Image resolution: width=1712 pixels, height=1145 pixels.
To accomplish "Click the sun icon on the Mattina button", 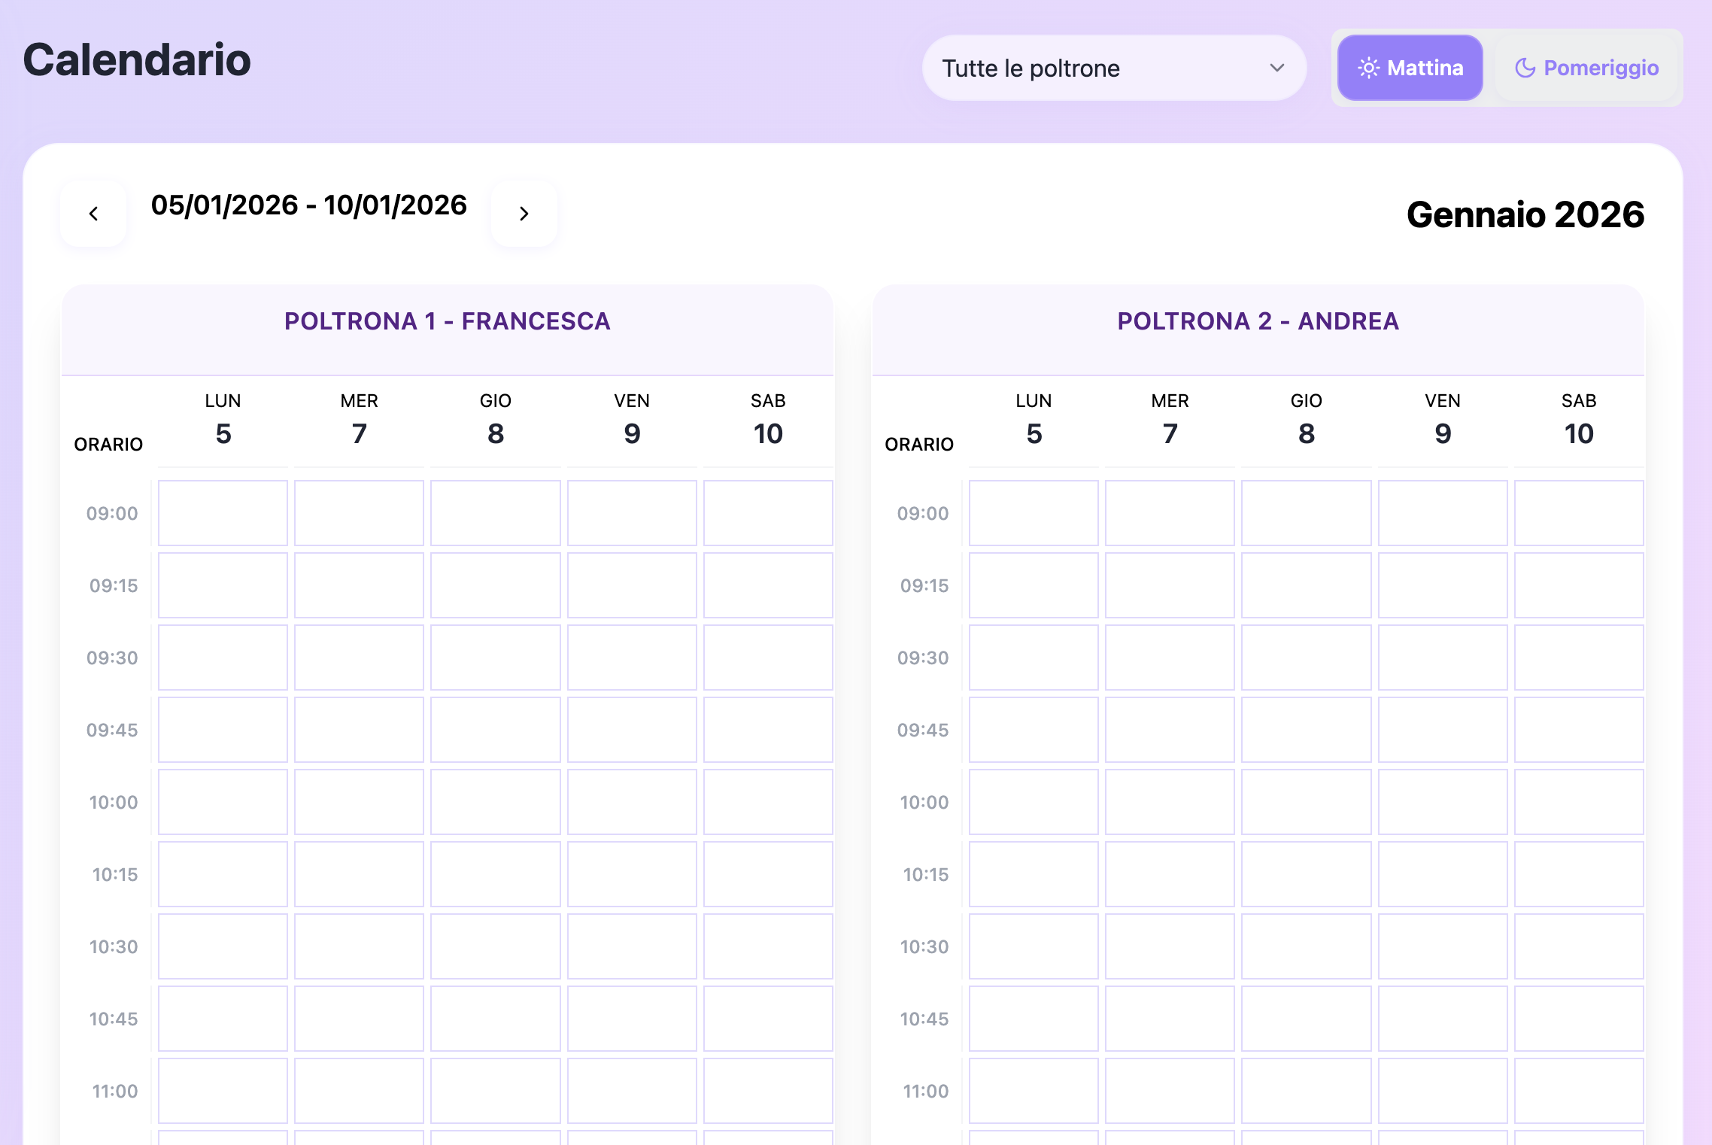I will [x=1368, y=68].
